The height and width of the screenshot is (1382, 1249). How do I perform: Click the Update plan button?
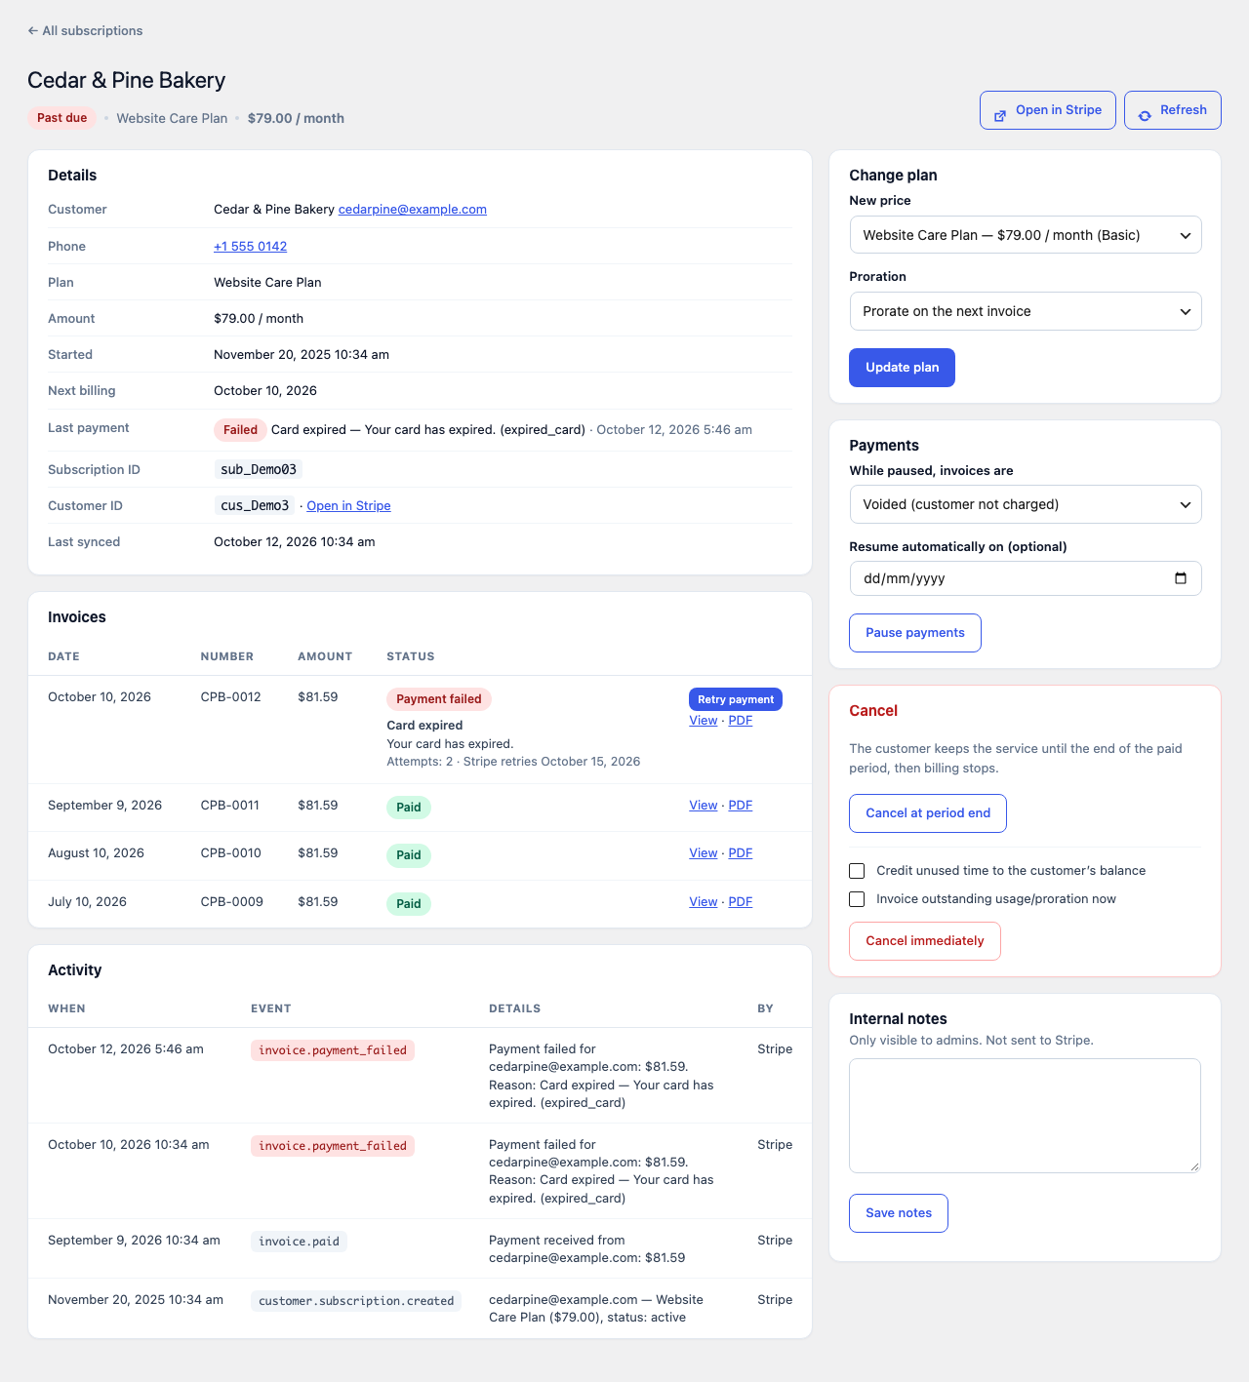point(902,368)
